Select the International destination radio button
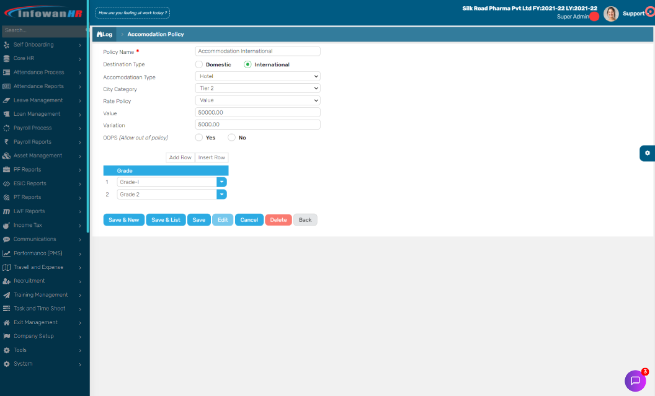The height and width of the screenshot is (396, 655). 247,64
